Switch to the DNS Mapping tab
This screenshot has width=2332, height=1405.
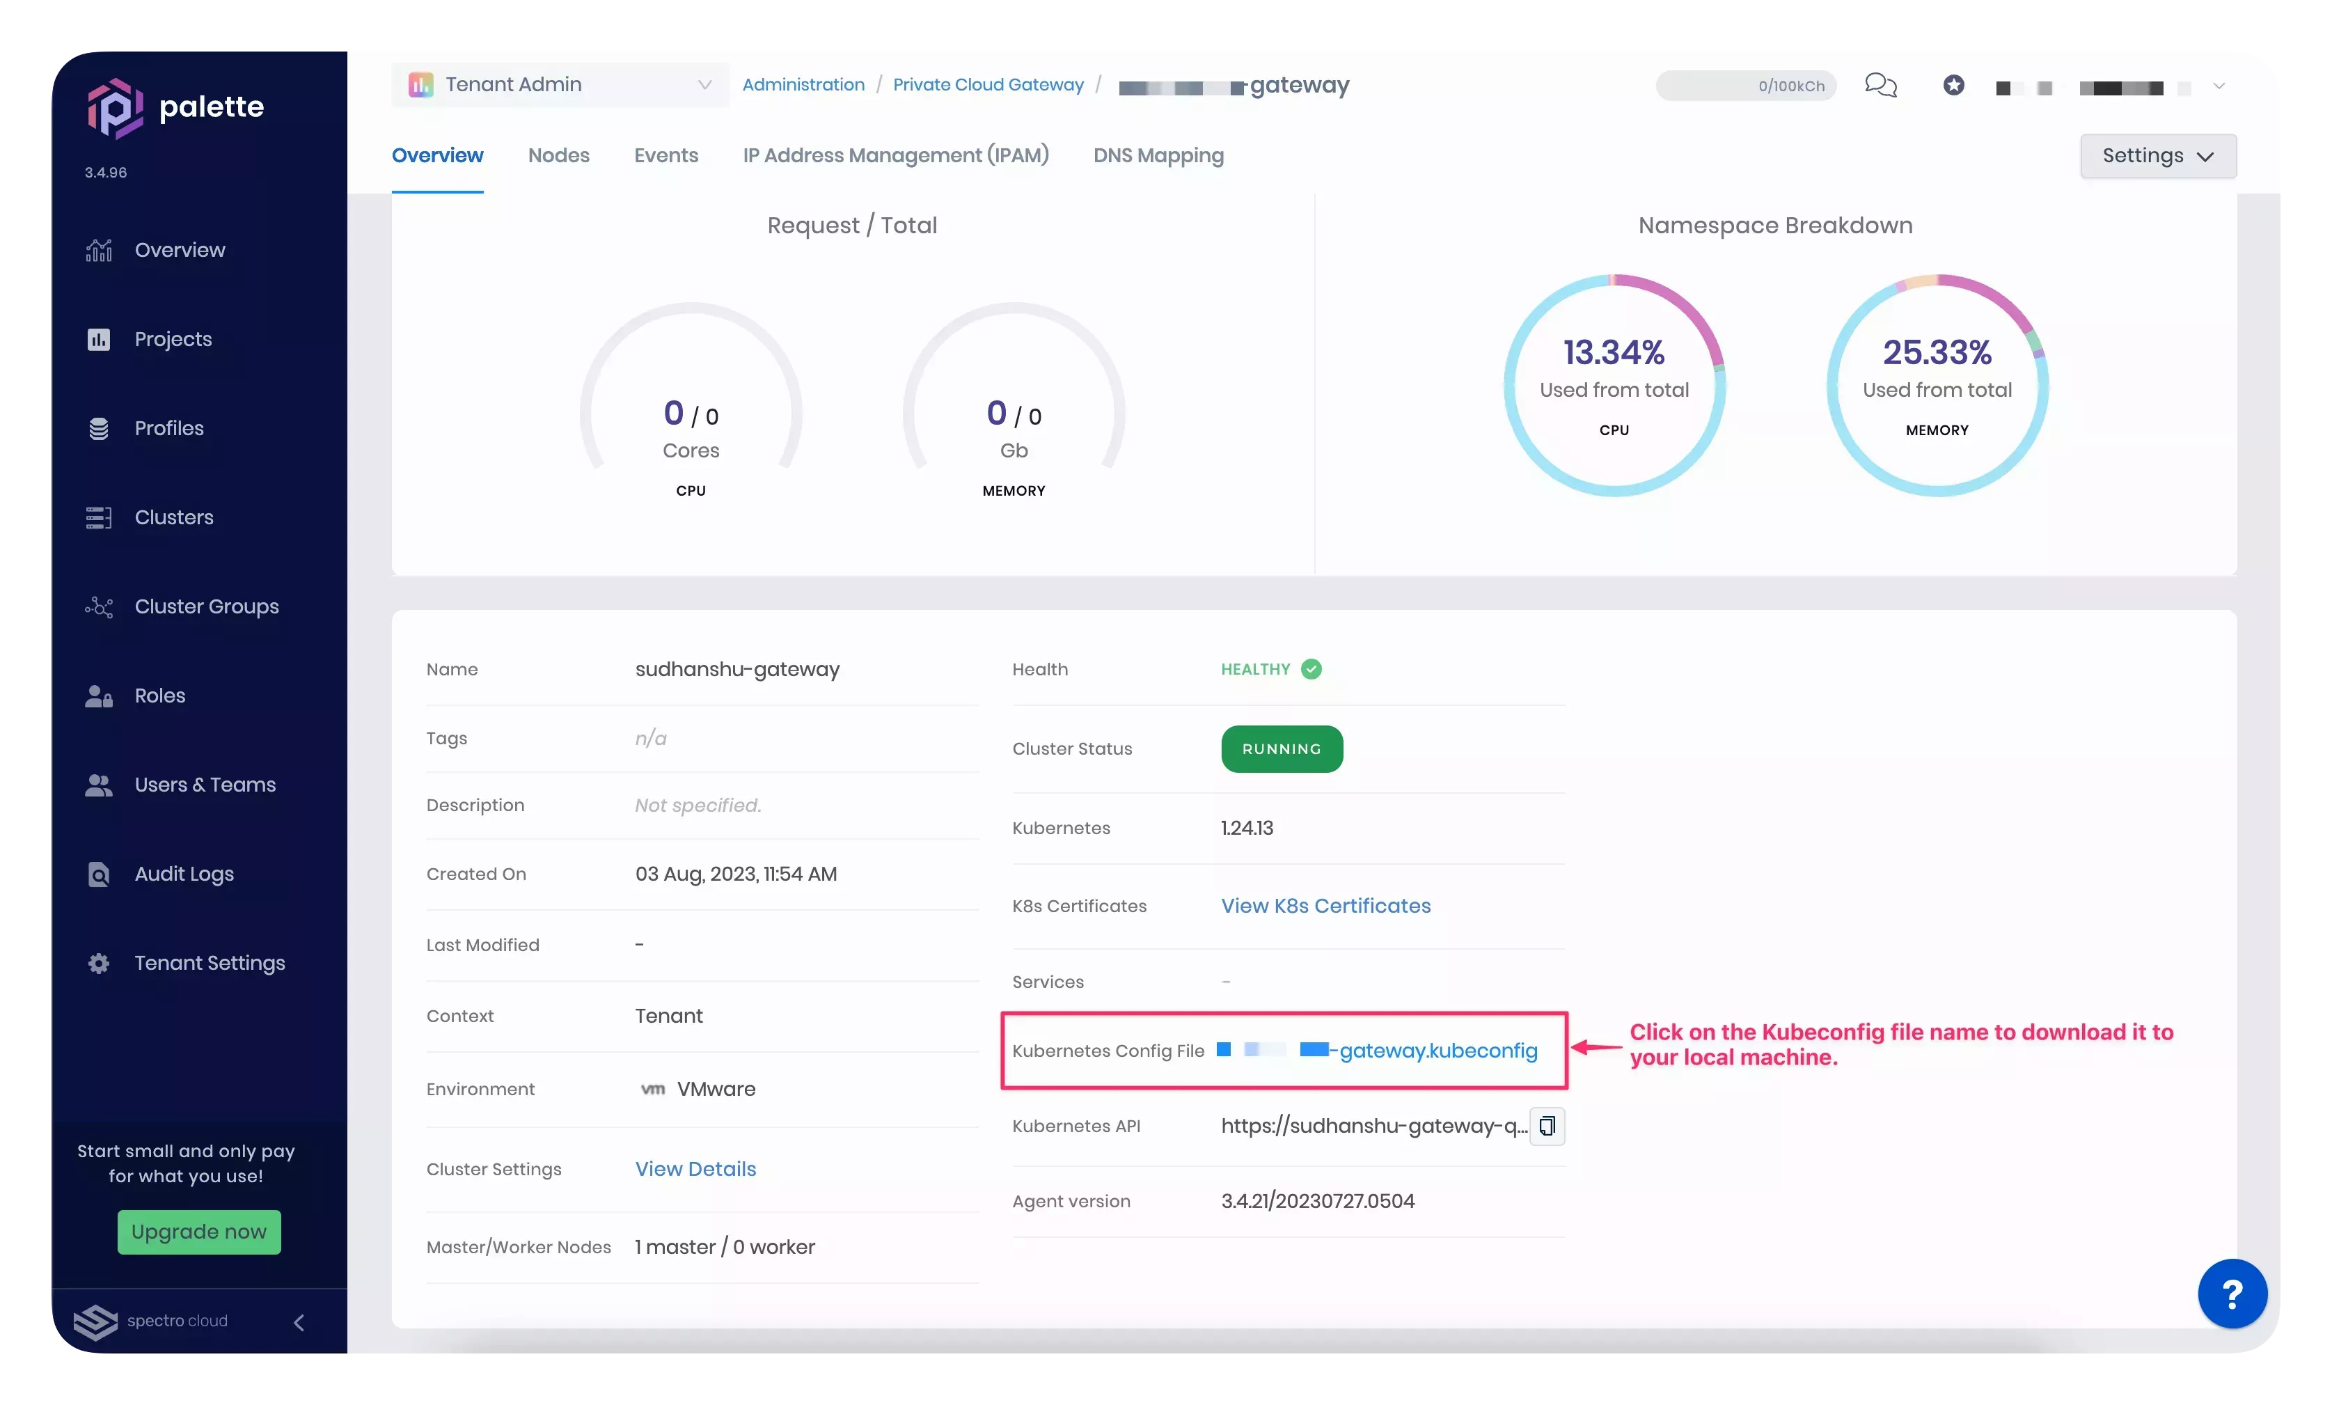pos(1158,155)
